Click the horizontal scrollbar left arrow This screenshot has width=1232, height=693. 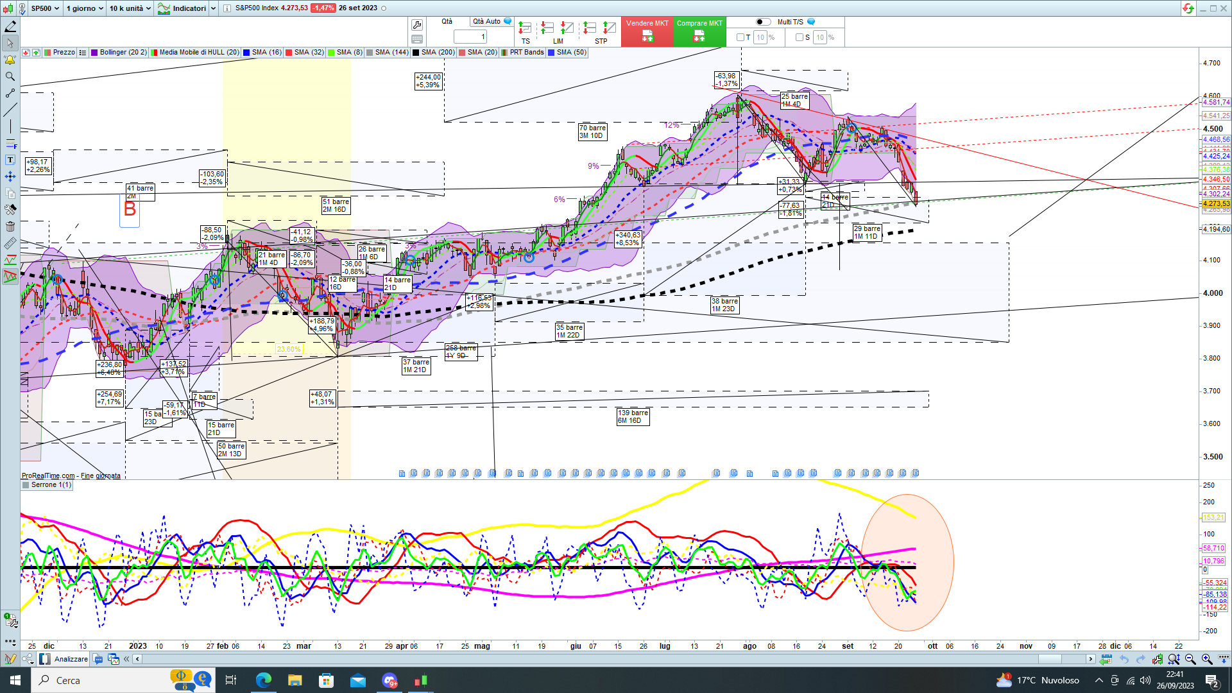coord(137,659)
